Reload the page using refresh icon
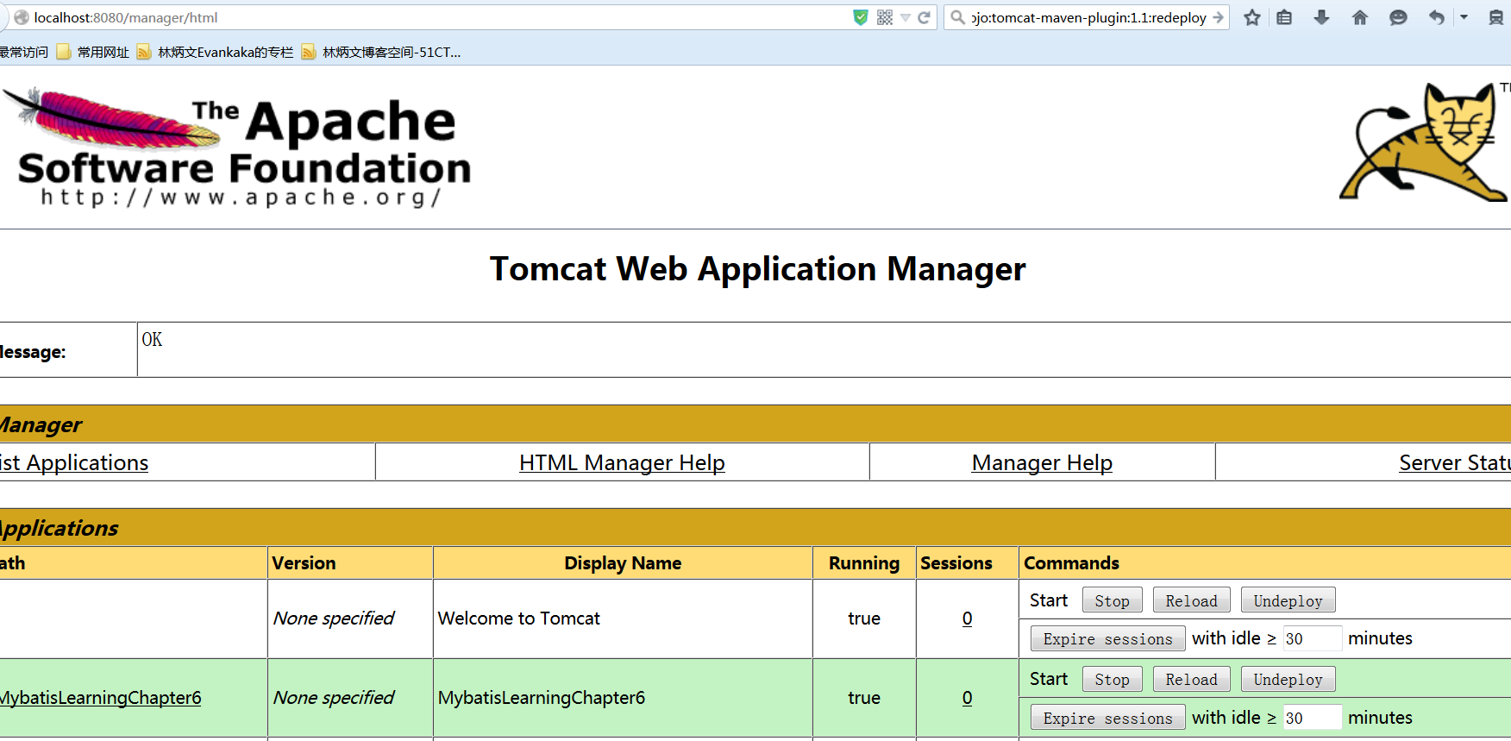The image size is (1511, 741). click(924, 17)
